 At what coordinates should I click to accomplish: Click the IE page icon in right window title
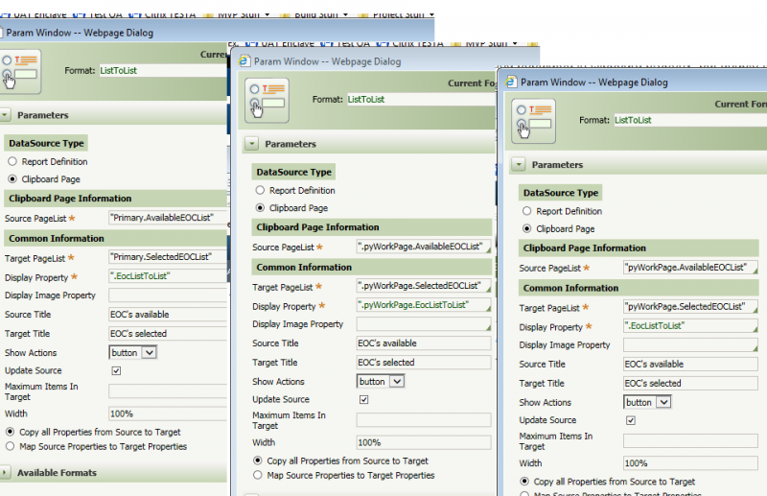click(510, 82)
